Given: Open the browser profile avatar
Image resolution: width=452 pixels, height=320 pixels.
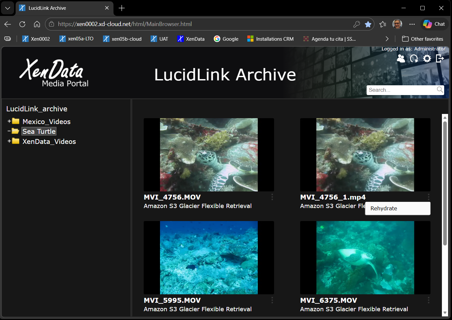Looking at the screenshot, I should (x=397, y=24).
